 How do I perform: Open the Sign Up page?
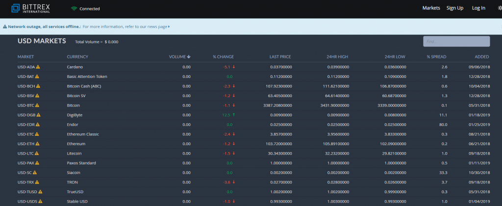454,8
